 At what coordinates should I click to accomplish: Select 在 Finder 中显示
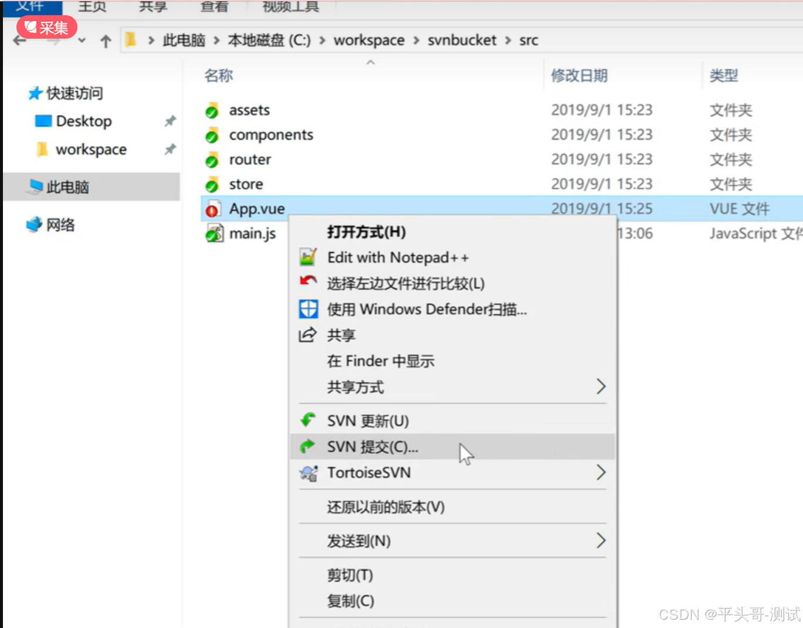tap(452, 361)
